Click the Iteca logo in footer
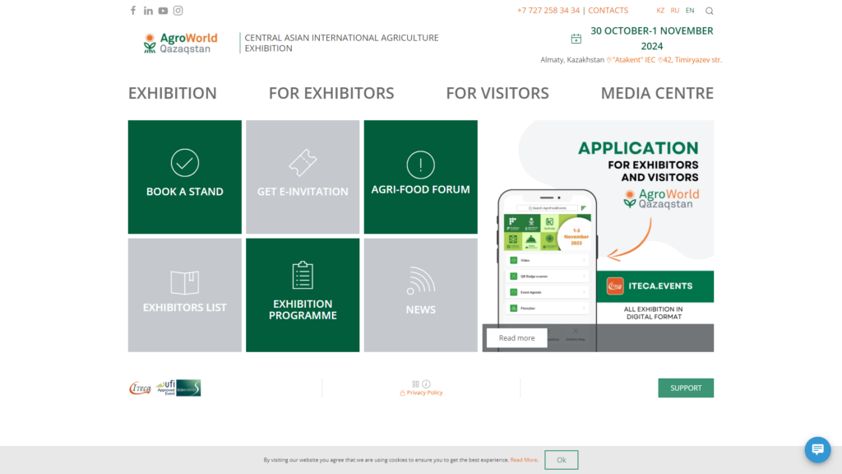The width and height of the screenshot is (842, 474). 141,388
